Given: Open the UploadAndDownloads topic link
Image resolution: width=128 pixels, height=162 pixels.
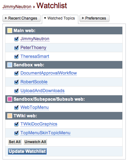Looking at the screenshot, I should click(42, 91).
